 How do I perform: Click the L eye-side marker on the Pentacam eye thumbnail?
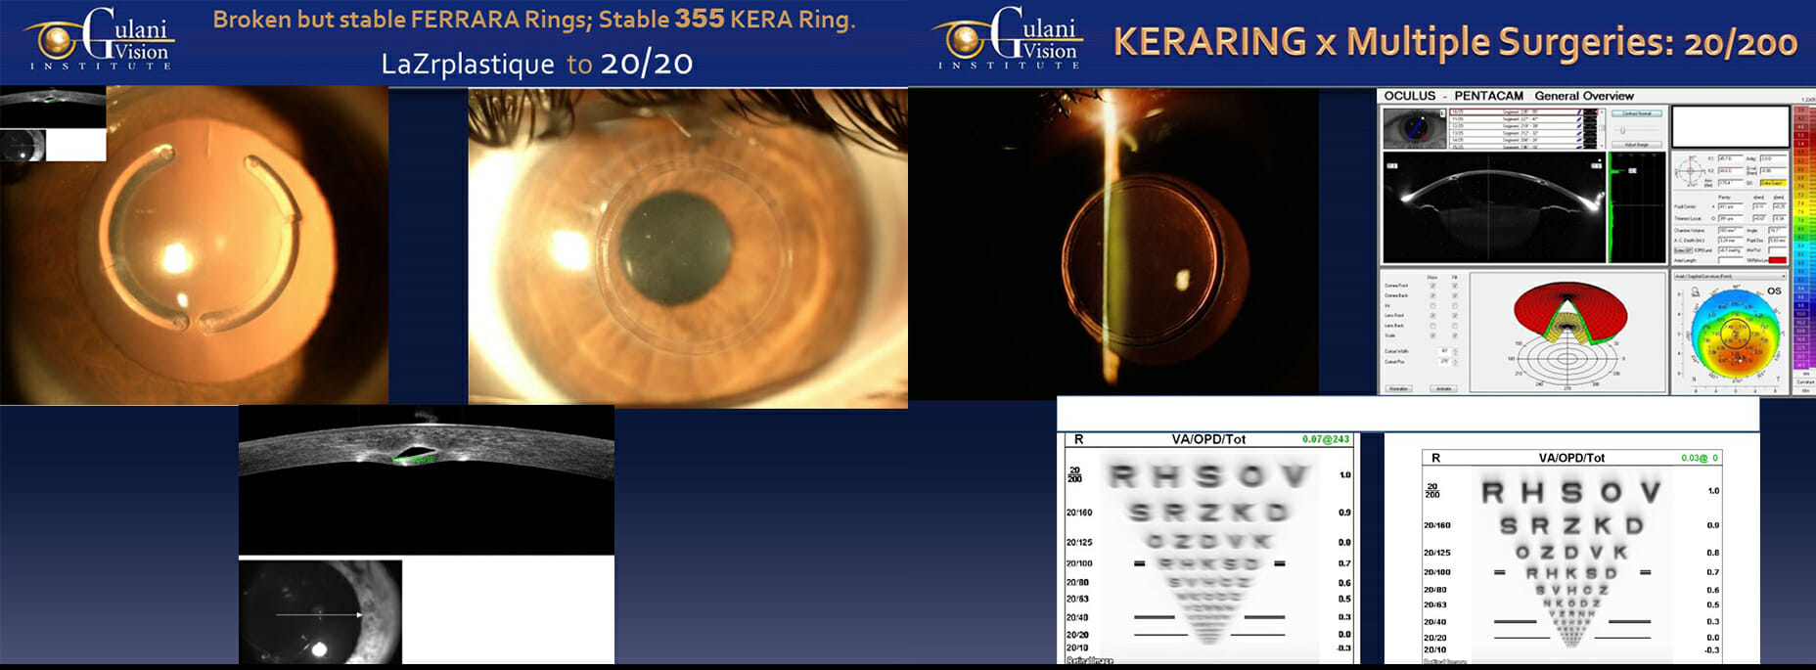(x=1442, y=113)
